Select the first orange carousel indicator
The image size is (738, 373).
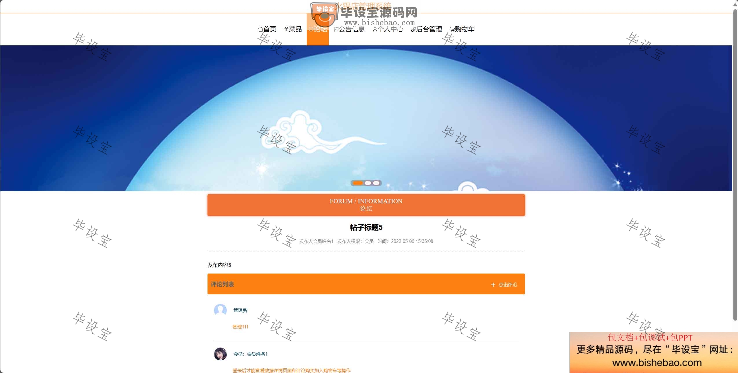(x=358, y=183)
